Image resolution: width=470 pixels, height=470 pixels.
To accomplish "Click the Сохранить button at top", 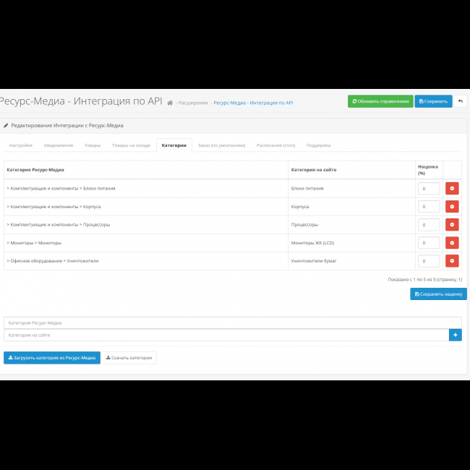I will [x=433, y=101].
